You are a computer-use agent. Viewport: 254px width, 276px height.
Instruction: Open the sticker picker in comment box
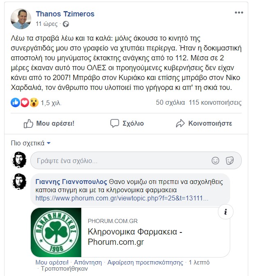click(x=230, y=161)
